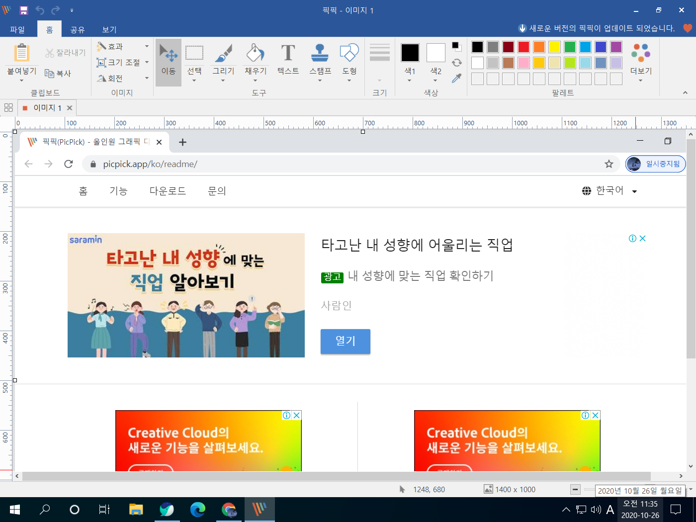The image size is (696, 522).
Task: Click the Undo arrow in title bar
Action: click(x=40, y=10)
